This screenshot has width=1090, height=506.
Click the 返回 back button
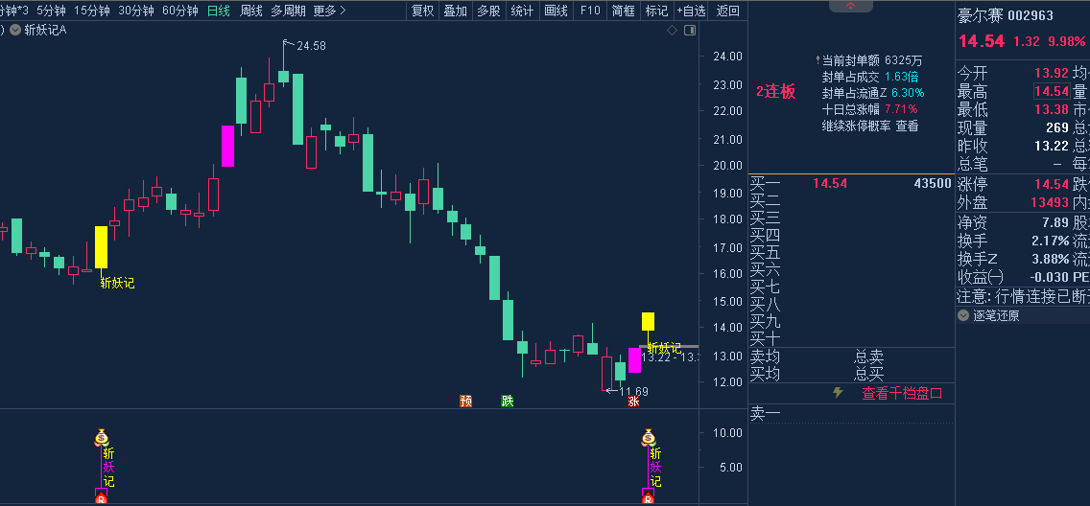coord(728,11)
